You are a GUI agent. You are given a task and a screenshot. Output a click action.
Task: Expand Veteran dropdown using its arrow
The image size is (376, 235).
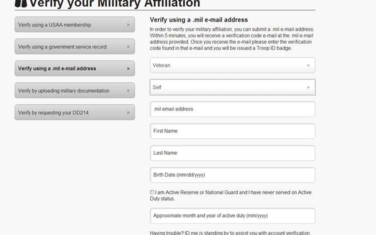[x=308, y=65]
